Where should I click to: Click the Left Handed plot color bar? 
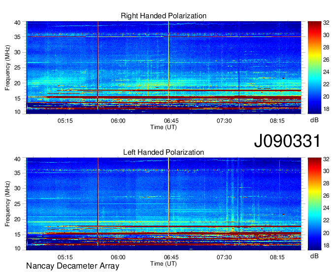(x=314, y=204)
